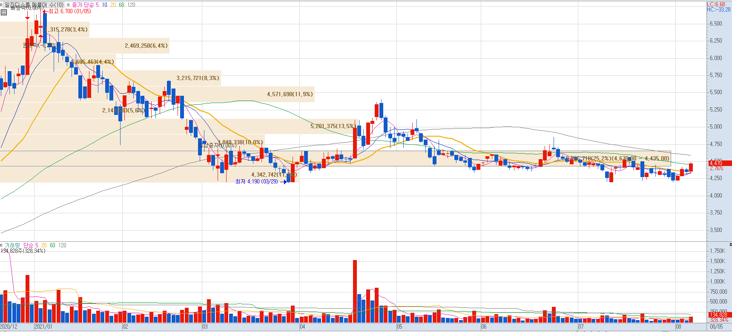Click the 6,000 price axis label
Screen dimensions: 732x332
716,58
